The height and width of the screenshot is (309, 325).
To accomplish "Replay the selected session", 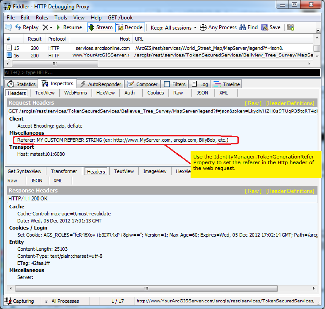I will tap(27, 27).
